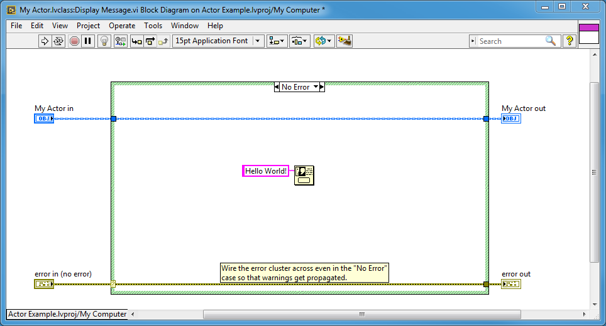Click inside the Search field
The image size is (606, 326).
pos(510,41)
